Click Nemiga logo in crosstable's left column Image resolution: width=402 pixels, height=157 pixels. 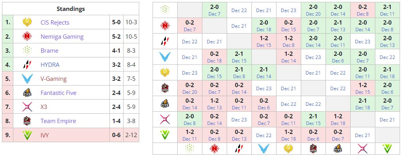click(x=165, y=26)
